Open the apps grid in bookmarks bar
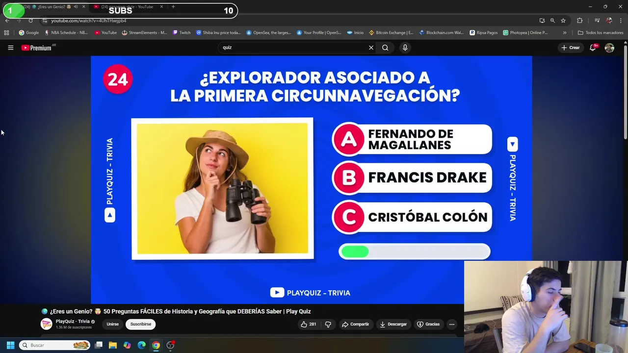This screenshot has width=628, height=353. coord(6,33)
